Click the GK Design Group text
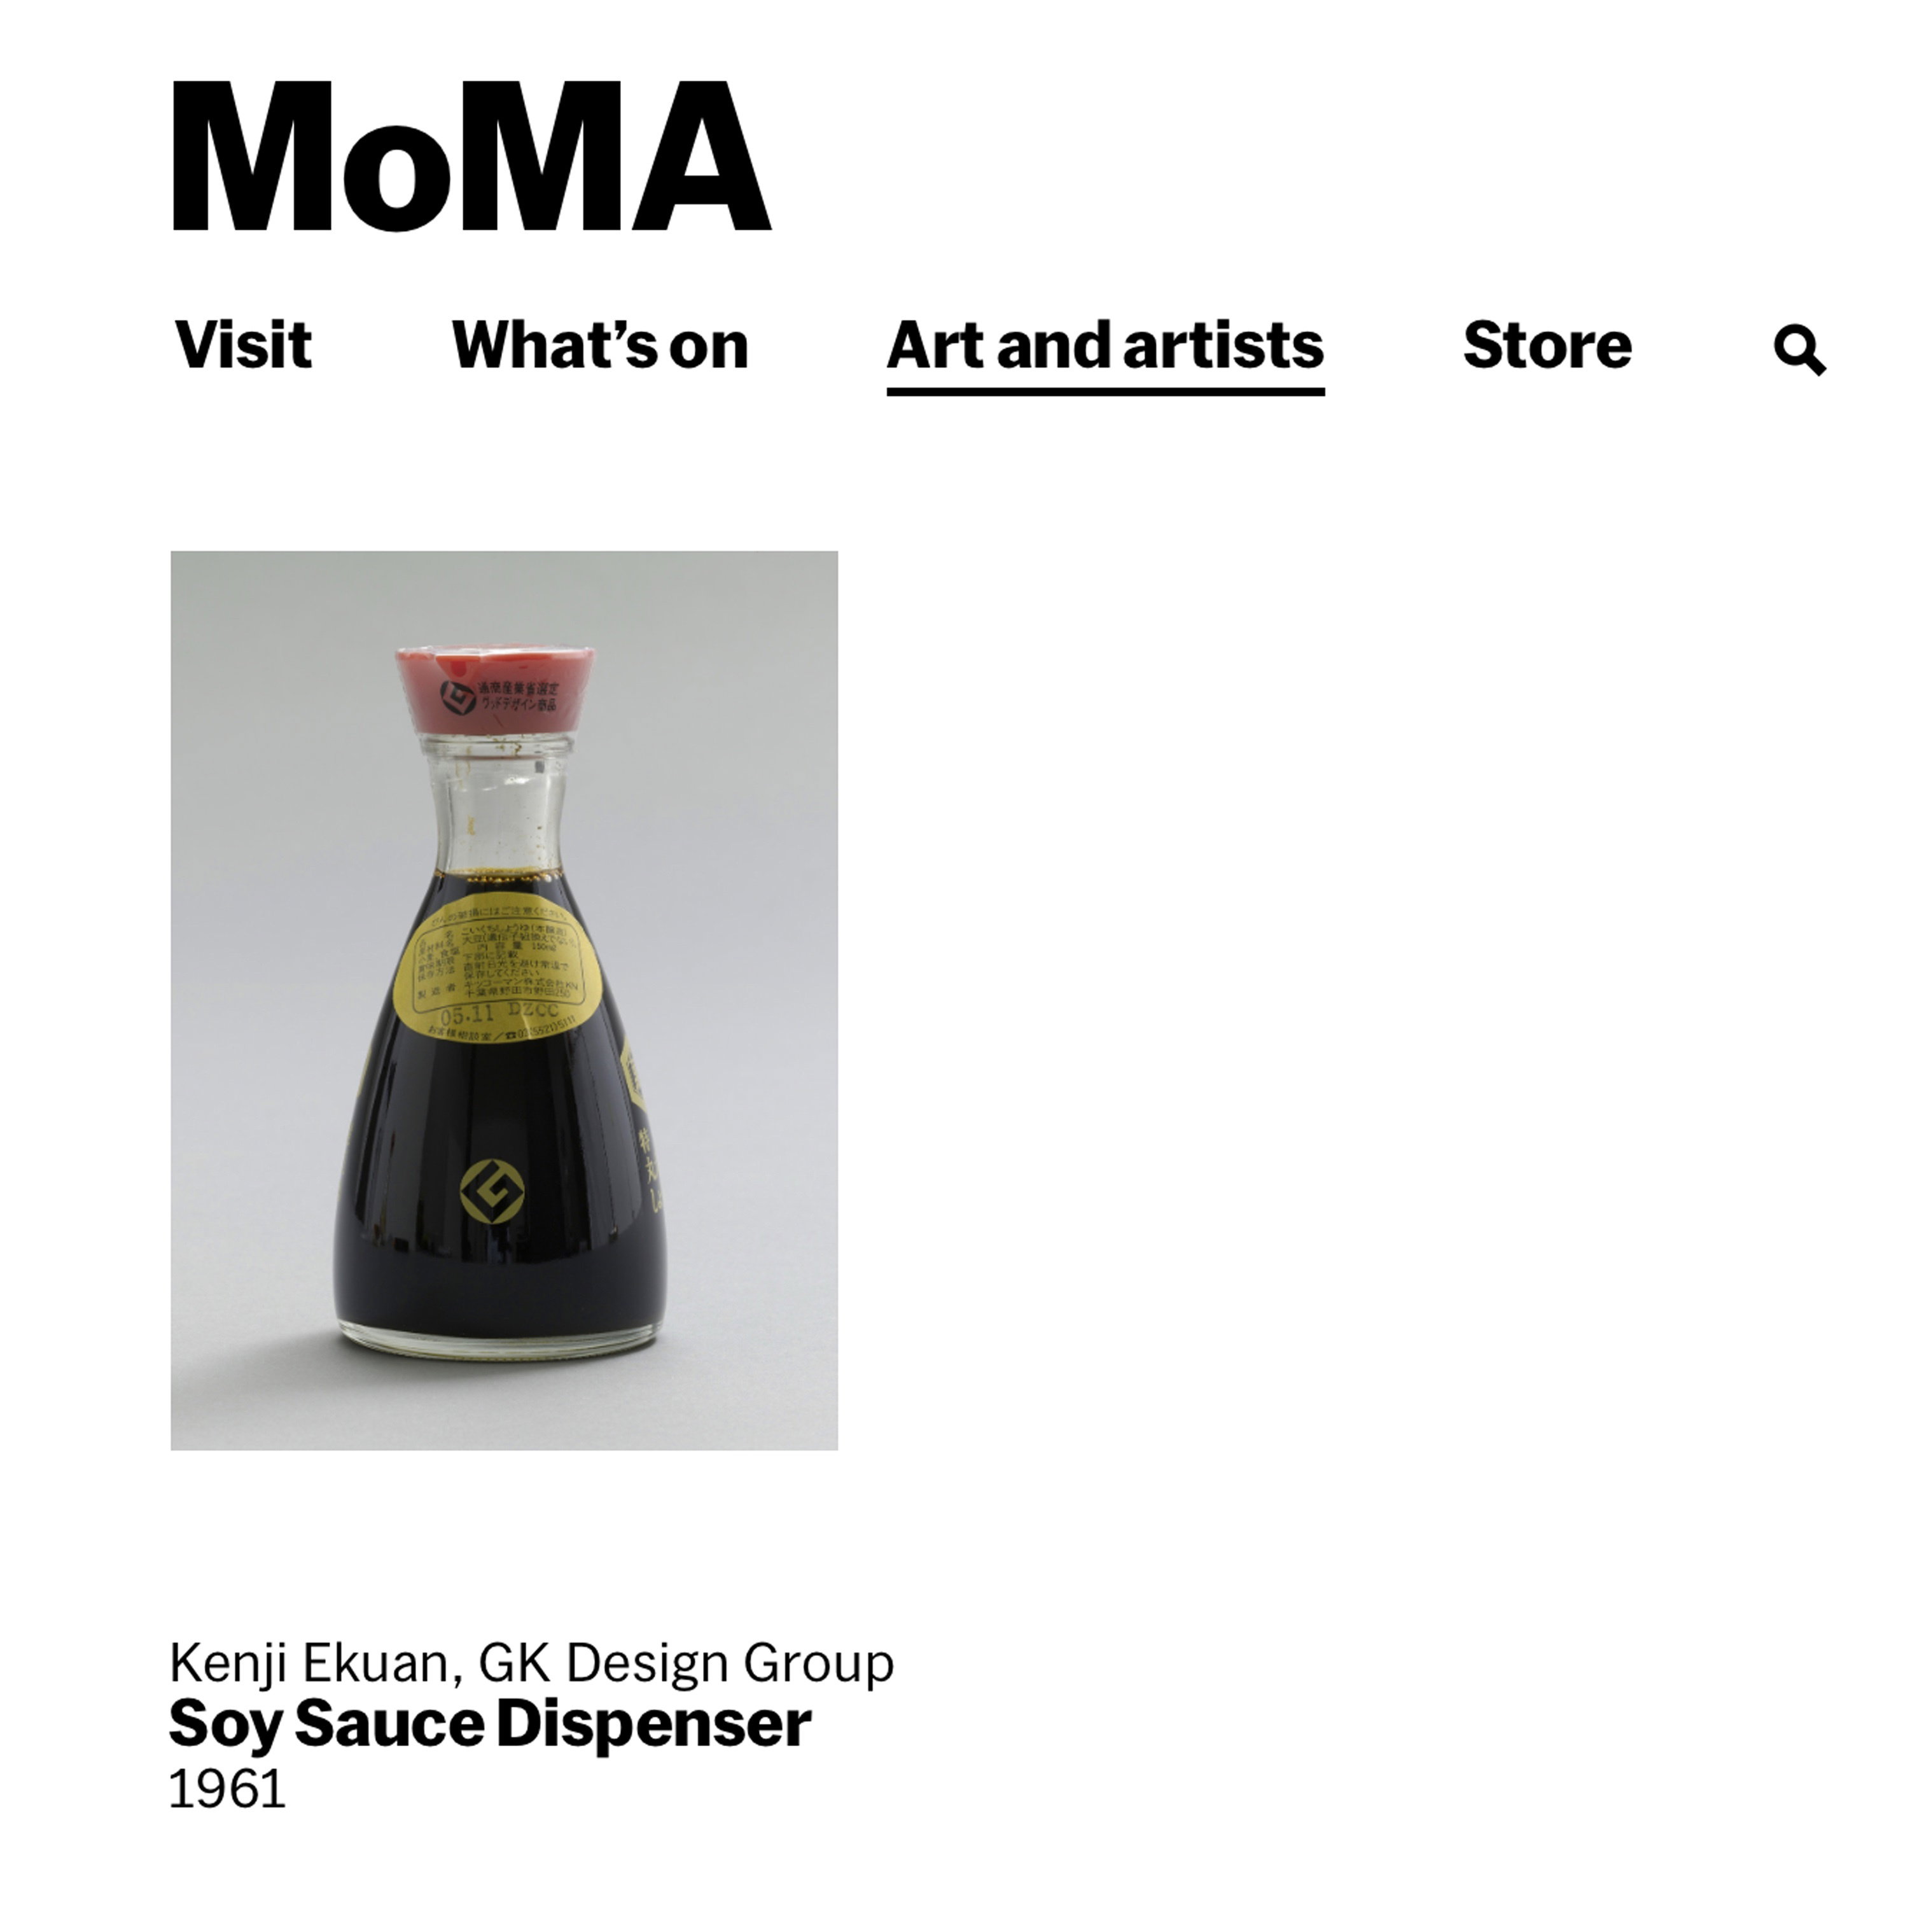 tap(686, 1663)
